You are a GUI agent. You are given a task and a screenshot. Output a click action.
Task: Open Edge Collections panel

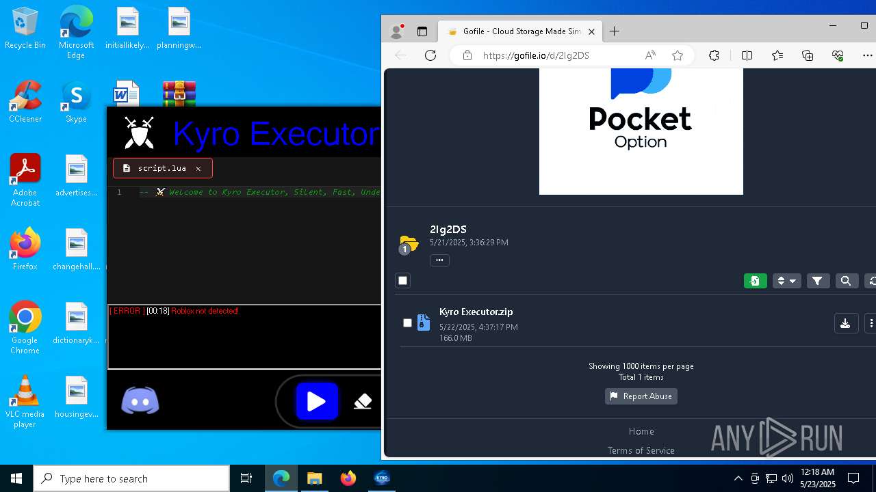point(808,55)
